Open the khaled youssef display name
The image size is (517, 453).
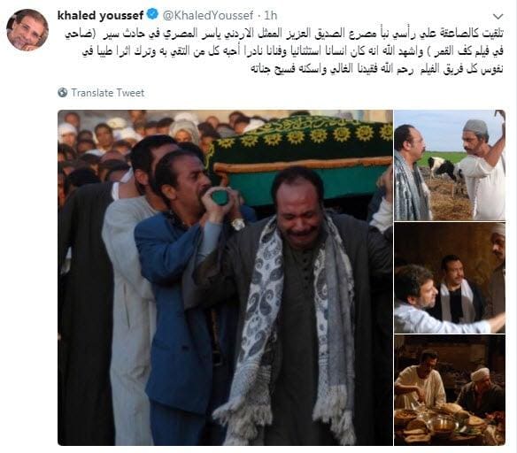(x=100, y=15)
